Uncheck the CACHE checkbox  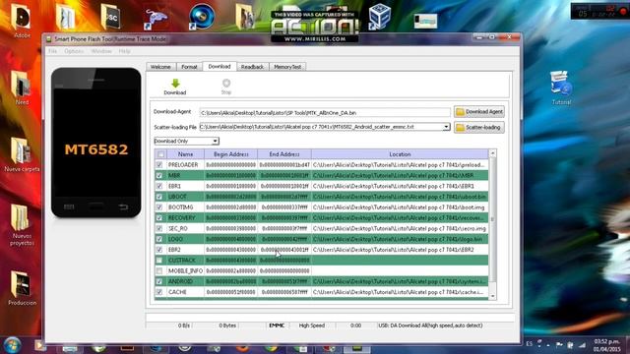[159, 292]
